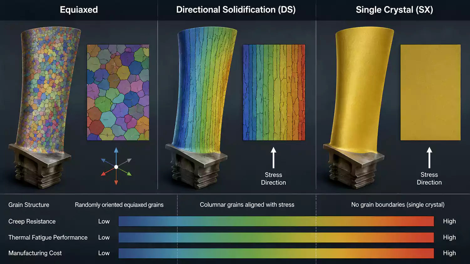Image resolution: width=470 pixels, height=264 pixels.
Task: Click the single crystal blade's fir-tree root
Action: tap(353, 166)
